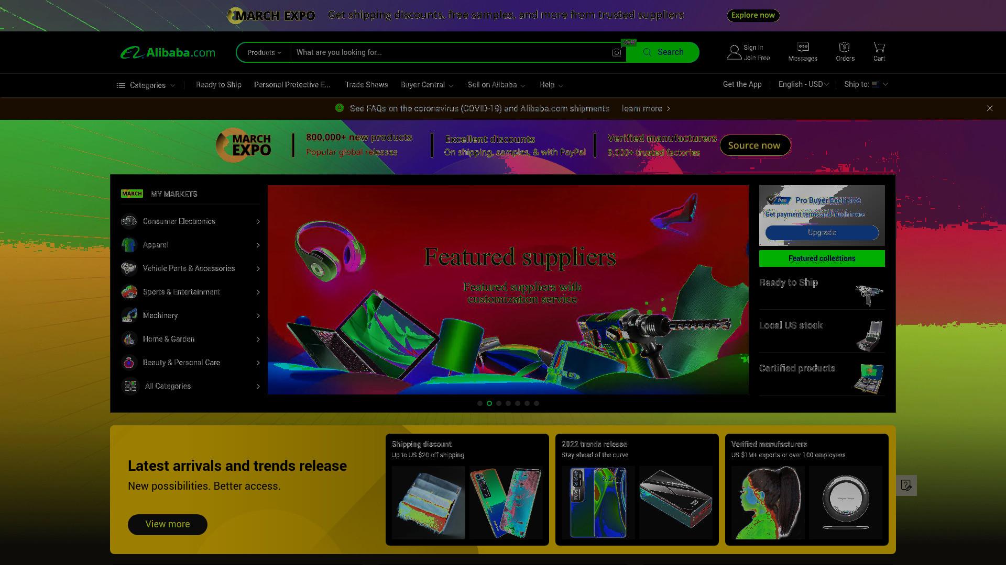Expand Home & Garden submenu arrow
This screenshot has height=565, width=1006.
pyautogui.click(x=258, y=339)
